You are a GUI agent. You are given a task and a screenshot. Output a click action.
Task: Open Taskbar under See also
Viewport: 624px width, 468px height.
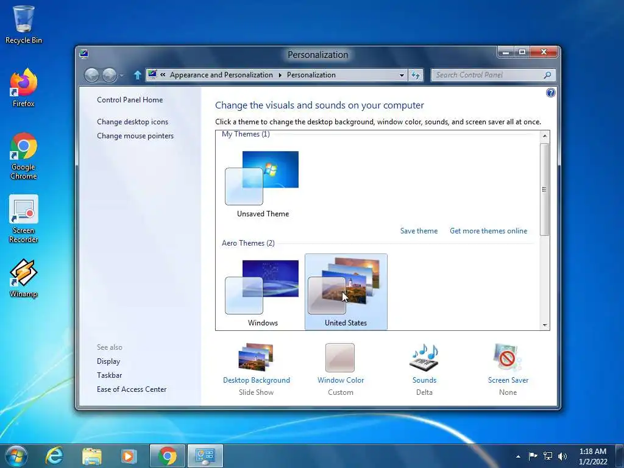(x=110, y=375)
